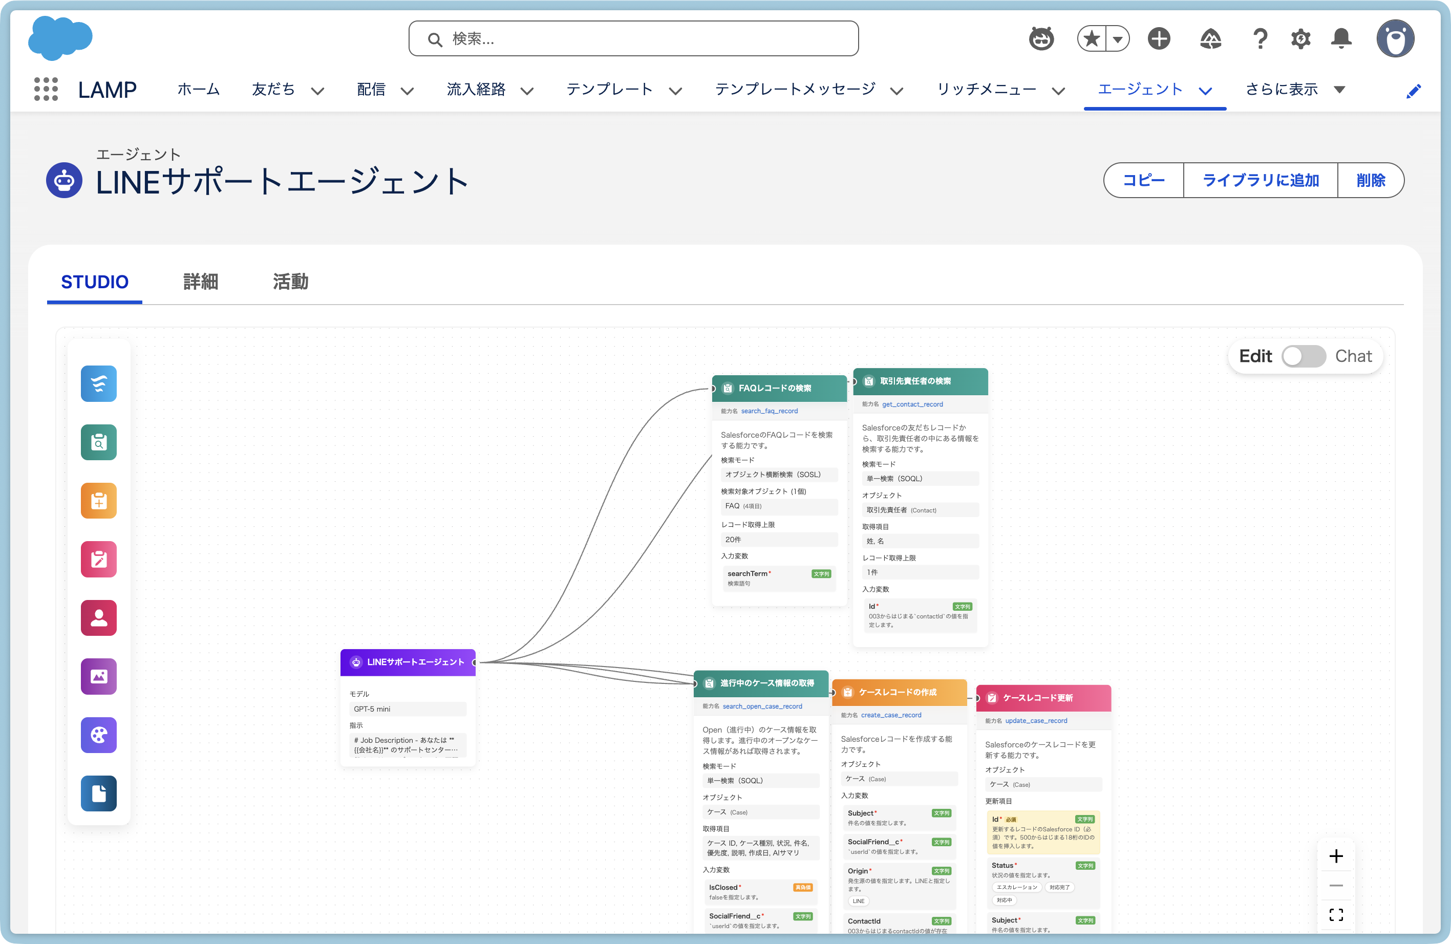The width and height of the screenshot is (1451, 944).
Task: Click the pink record update palette icon
Action: (x=98, y=559)
